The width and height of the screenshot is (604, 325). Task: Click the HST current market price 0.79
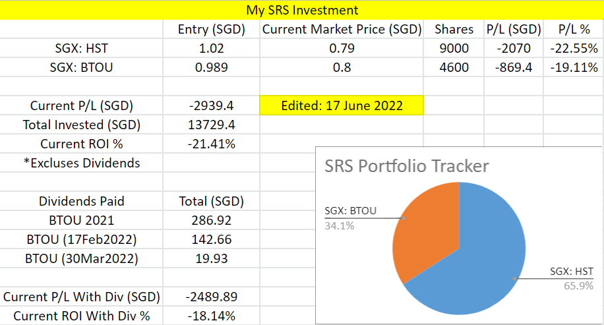[342, 48]
